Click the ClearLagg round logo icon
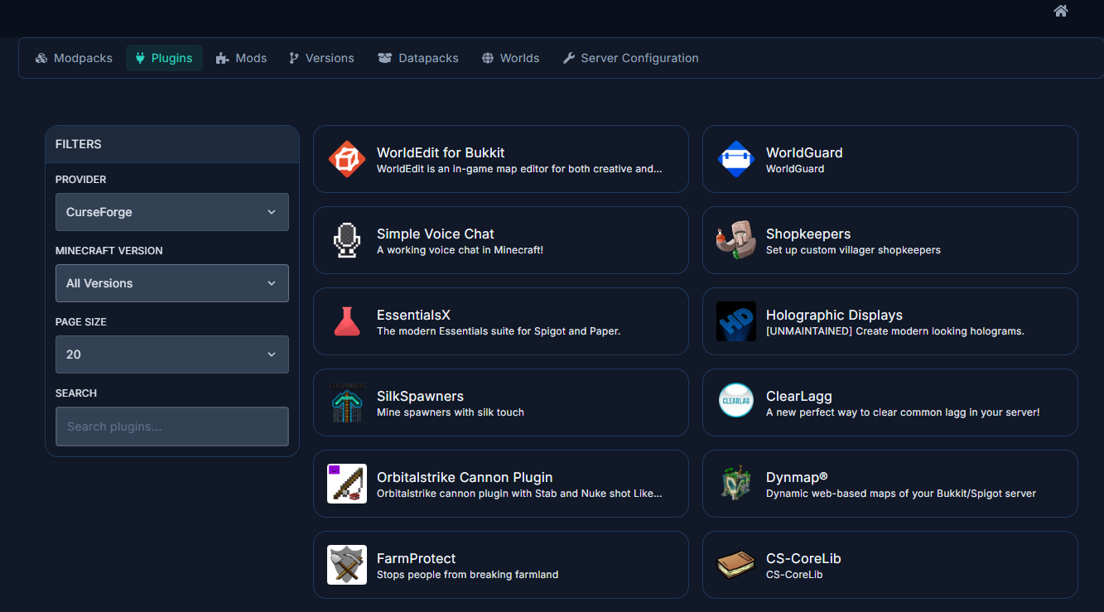Screen dimensions: 1104x612 tap(735, 402)
